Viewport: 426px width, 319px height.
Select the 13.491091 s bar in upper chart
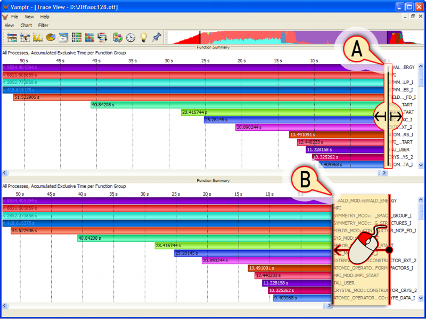[337, 135]
